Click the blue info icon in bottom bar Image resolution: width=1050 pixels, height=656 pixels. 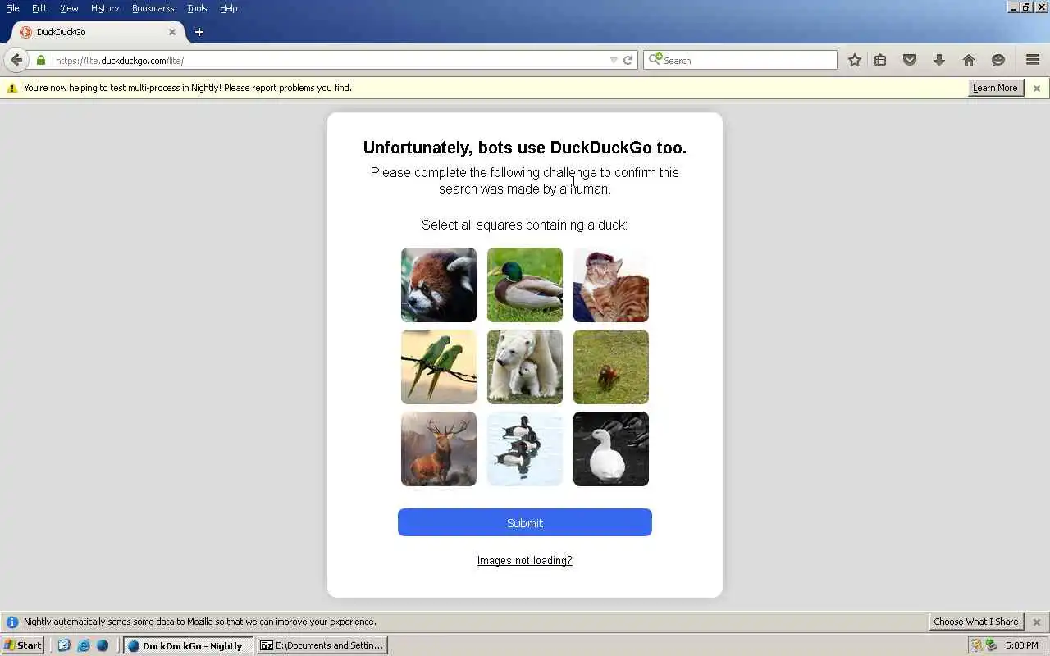(x=11, y=622)
